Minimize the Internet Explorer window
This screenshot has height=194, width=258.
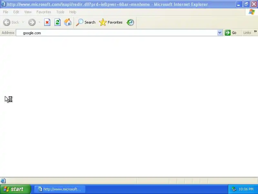[239, 4]
